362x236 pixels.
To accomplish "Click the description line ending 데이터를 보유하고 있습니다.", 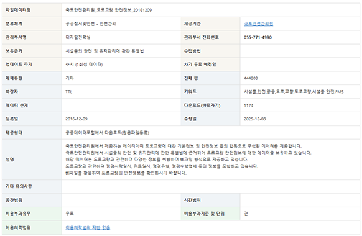I will tap(188, 153).
